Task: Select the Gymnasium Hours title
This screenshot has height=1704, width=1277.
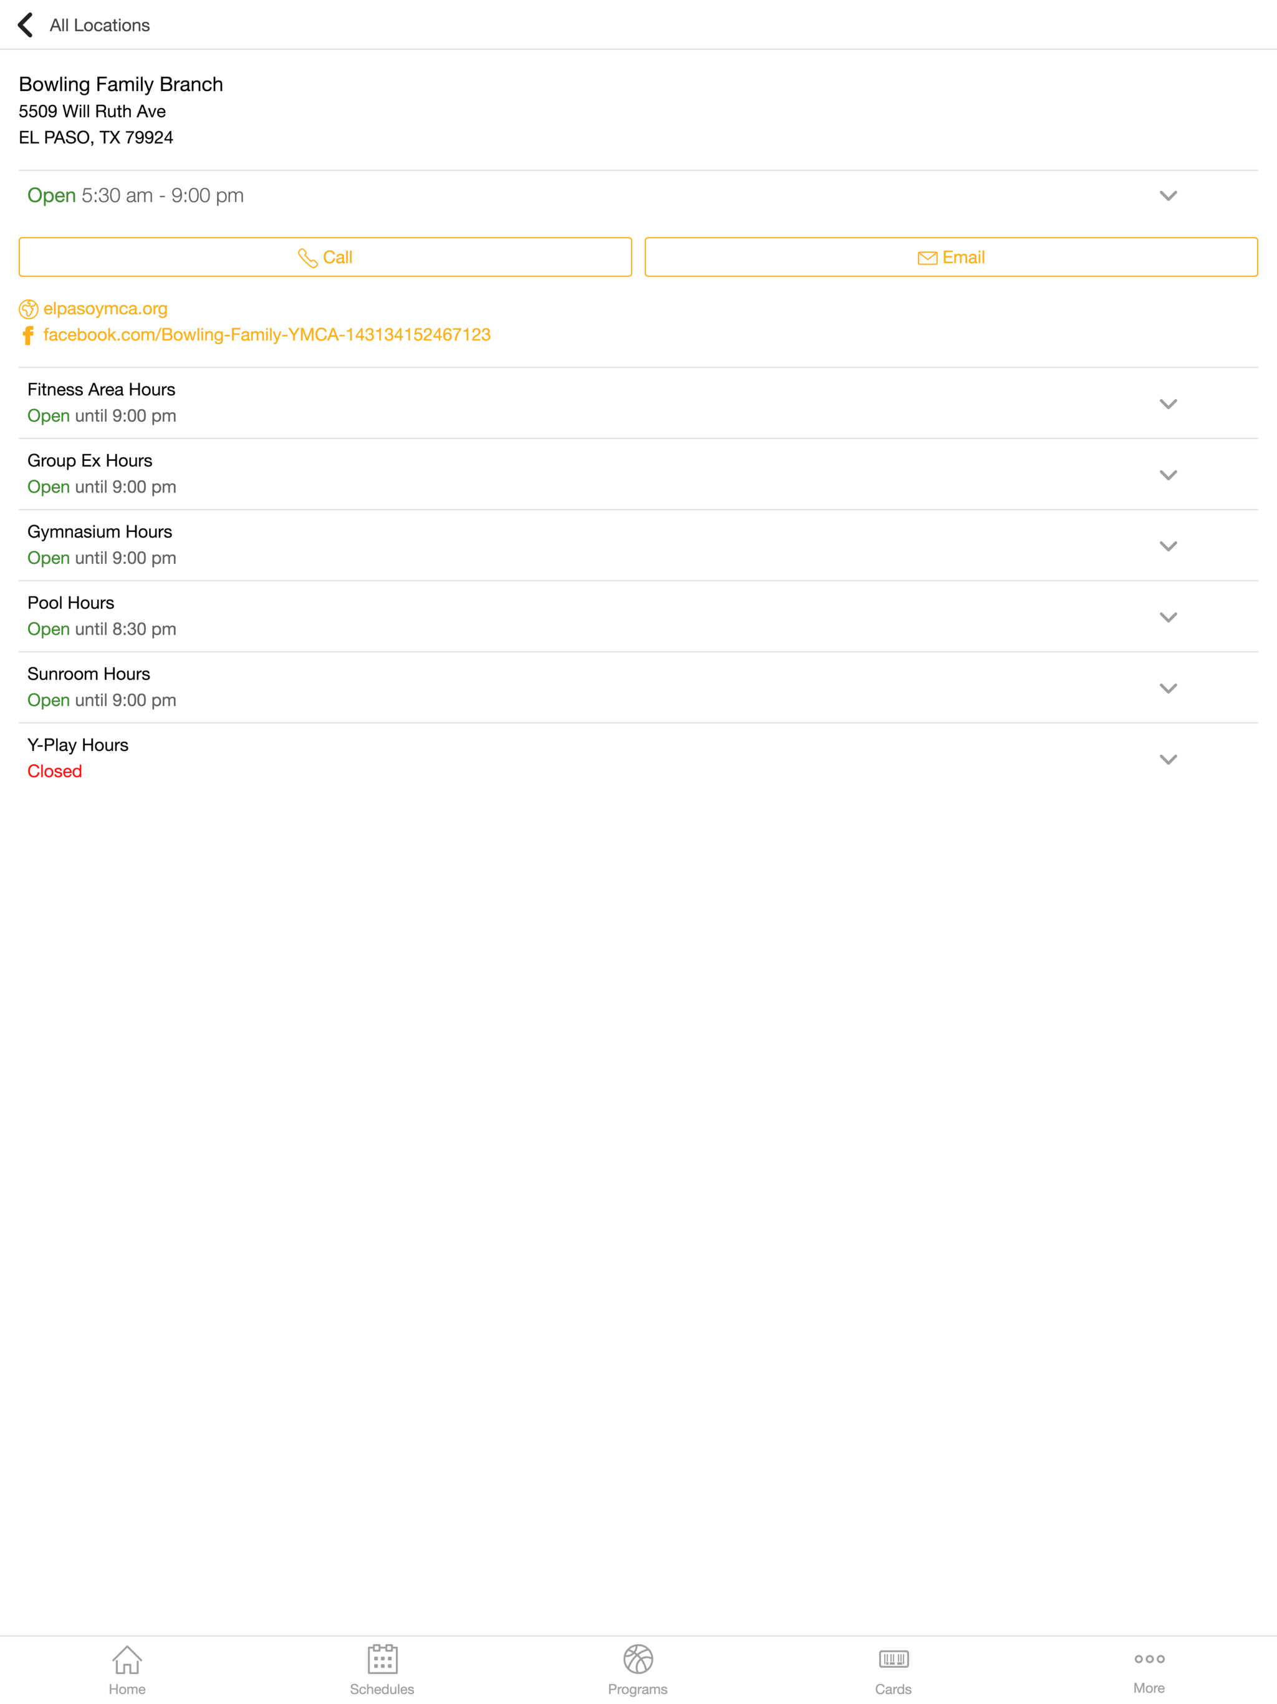Action: (x=99, y=531)
